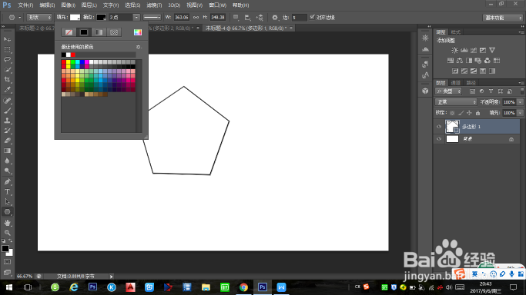Image resolution: width=526 pixels, height=295 pixels.
Task: Select the Lasso tool
Action: [7, 59]
